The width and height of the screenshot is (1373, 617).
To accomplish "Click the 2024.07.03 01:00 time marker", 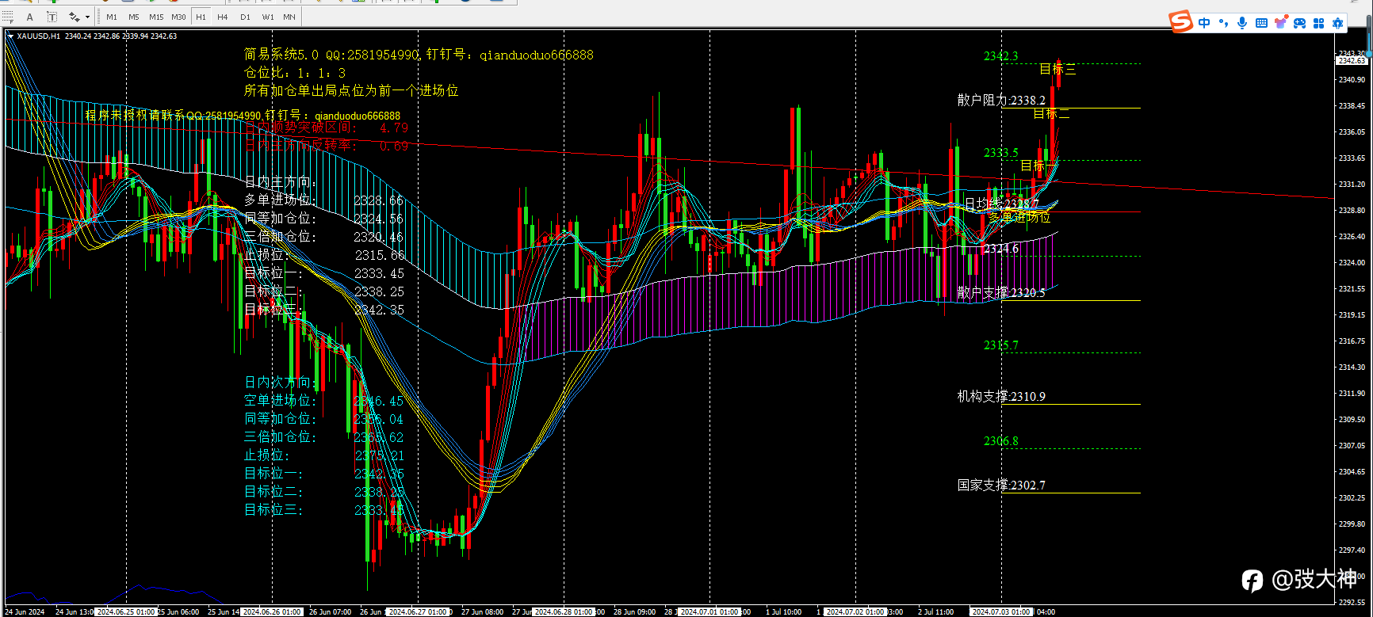I will [x=1001, y=611].
